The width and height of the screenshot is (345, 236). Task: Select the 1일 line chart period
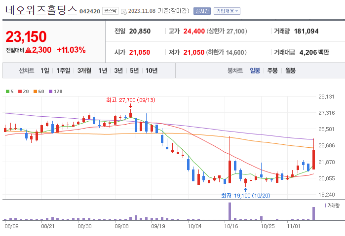(x=44, y=70)
